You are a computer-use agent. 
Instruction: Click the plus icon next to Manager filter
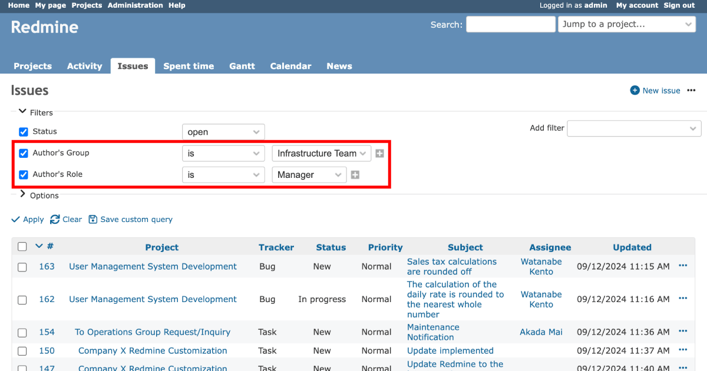[x=355, y=174]
